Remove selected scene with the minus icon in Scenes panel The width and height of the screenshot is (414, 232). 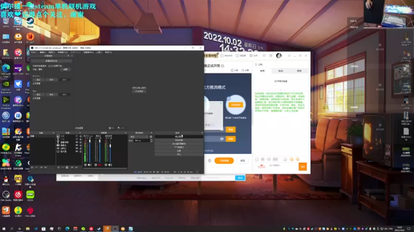[36, 167]
